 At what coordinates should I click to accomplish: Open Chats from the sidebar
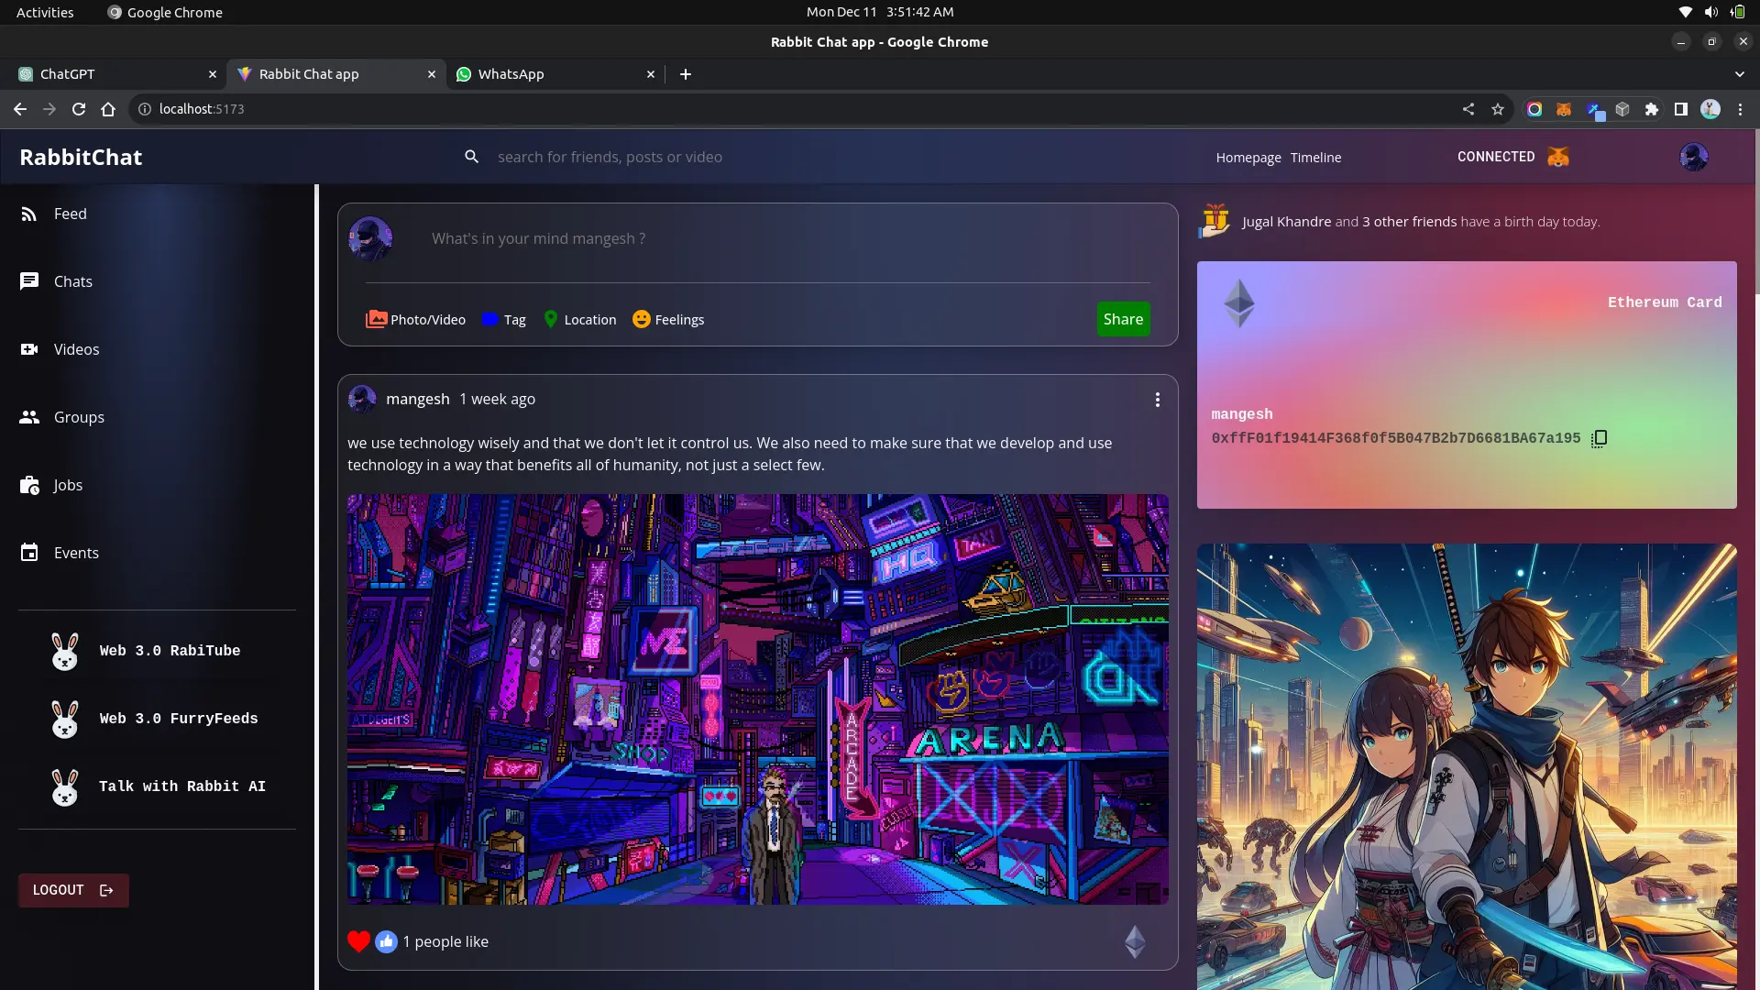29,281
